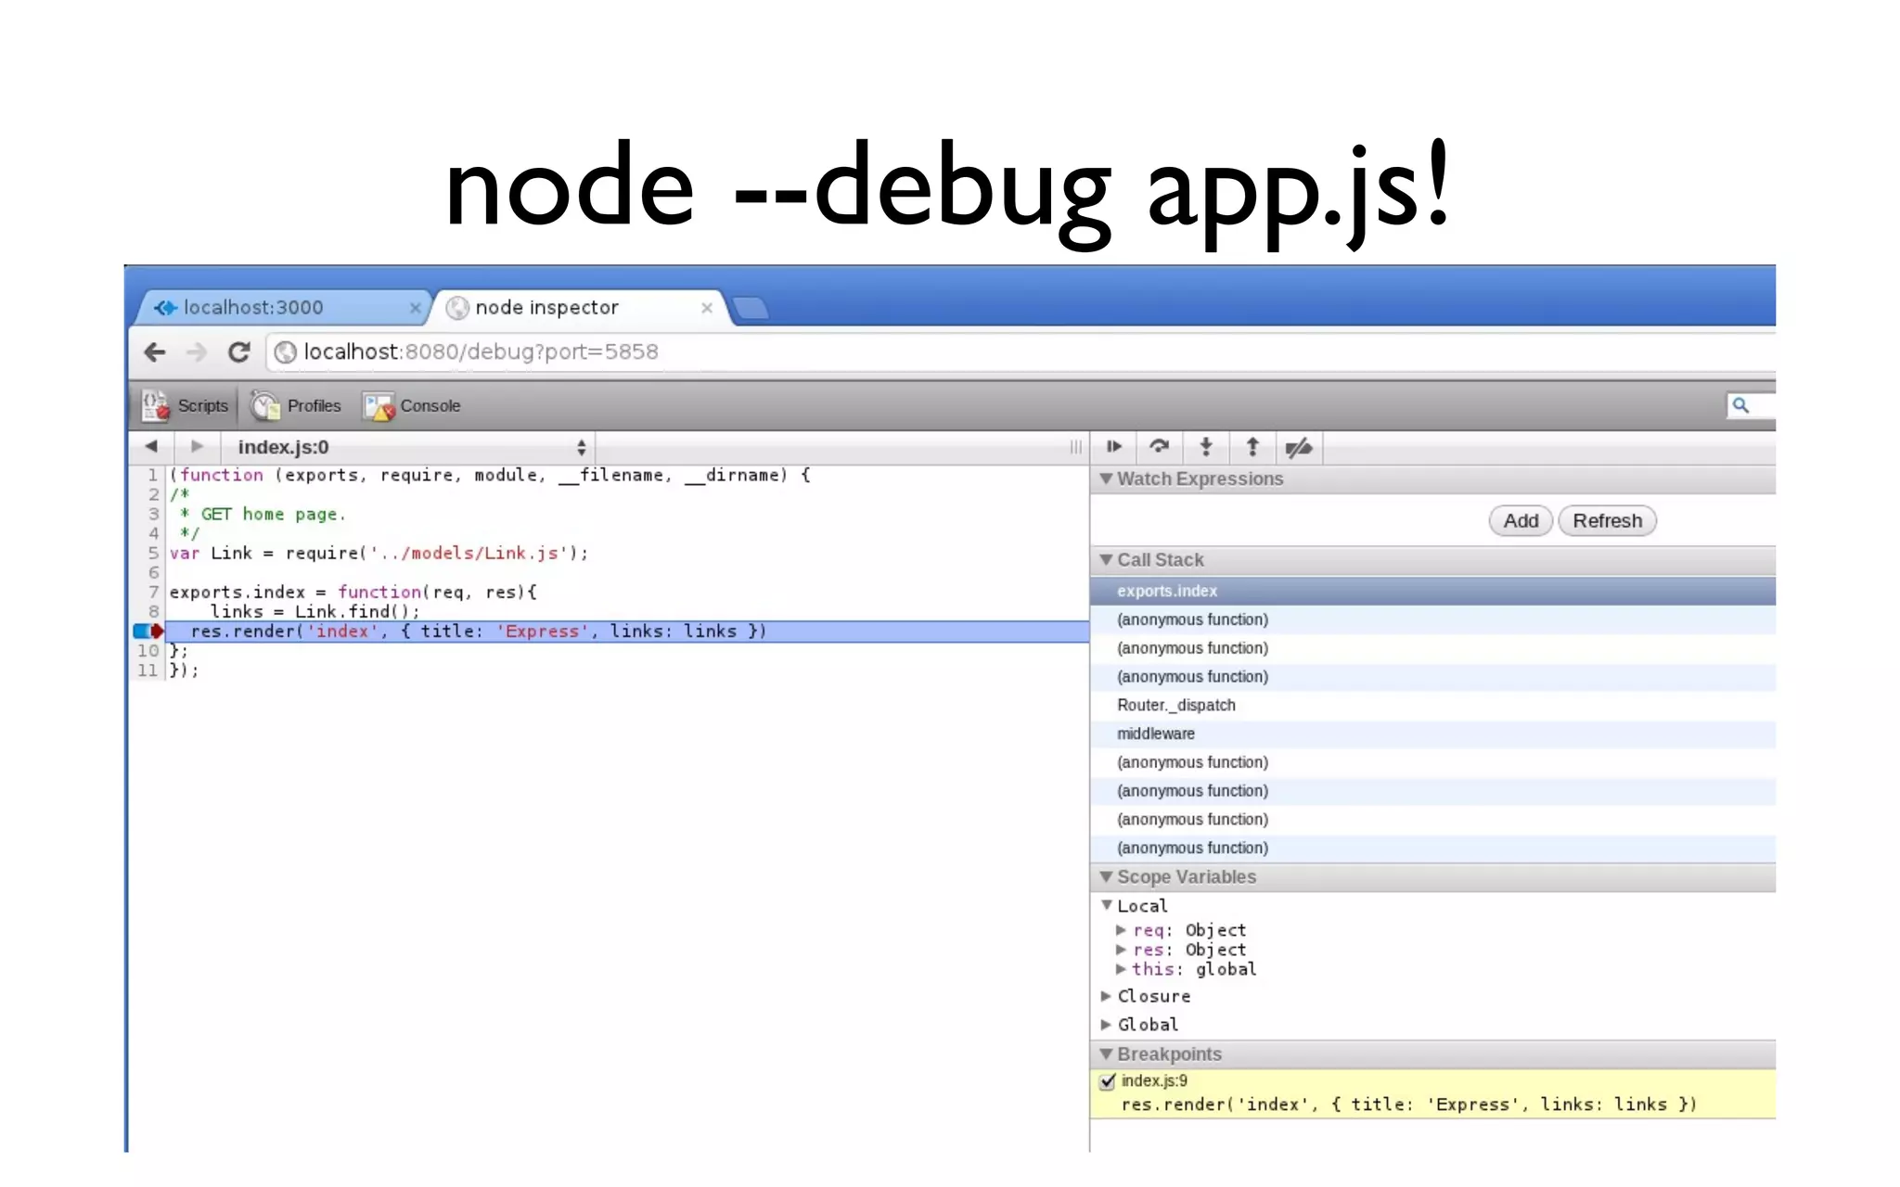The image size is (1900, 1187).
Task: Close the localhost:3000 tab
Action: (x=415, y=308)
